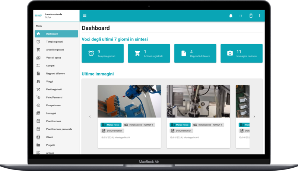
Task: Click Dokumentation tag on first image card
Action: tap(112, 131)
